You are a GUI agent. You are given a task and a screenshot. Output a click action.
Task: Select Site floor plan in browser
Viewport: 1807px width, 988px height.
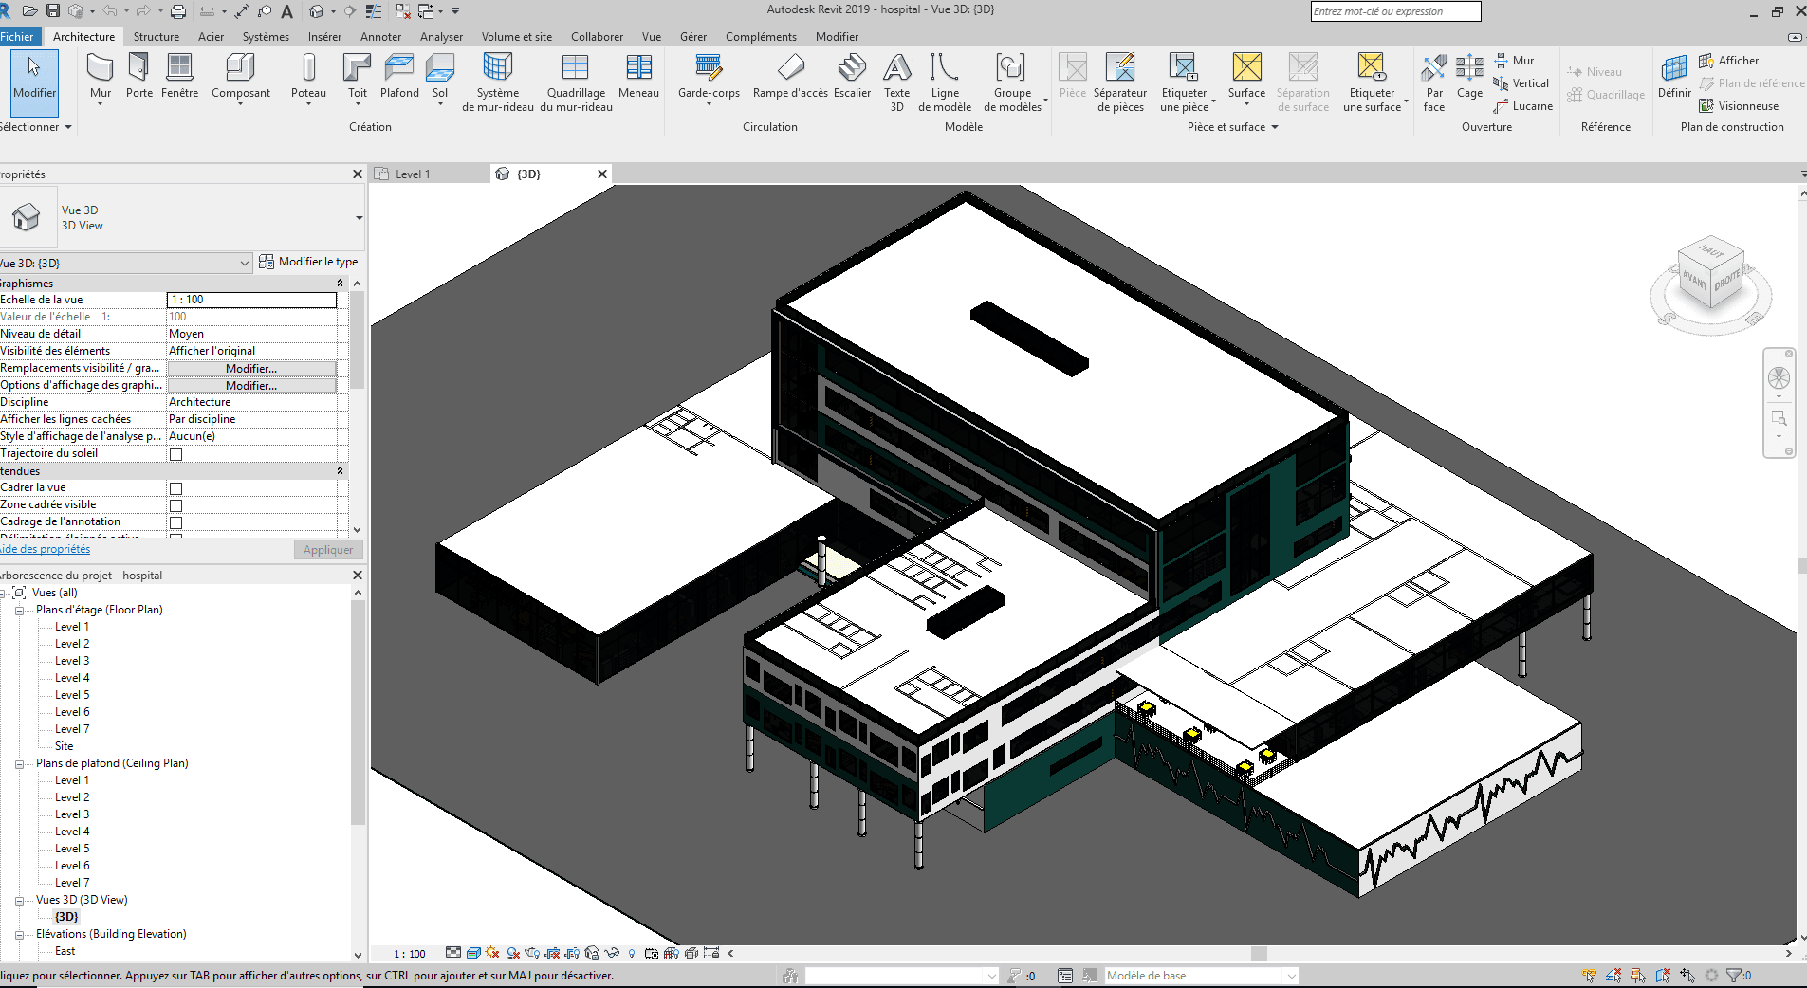pyautogui.click(x=64, y=747)
